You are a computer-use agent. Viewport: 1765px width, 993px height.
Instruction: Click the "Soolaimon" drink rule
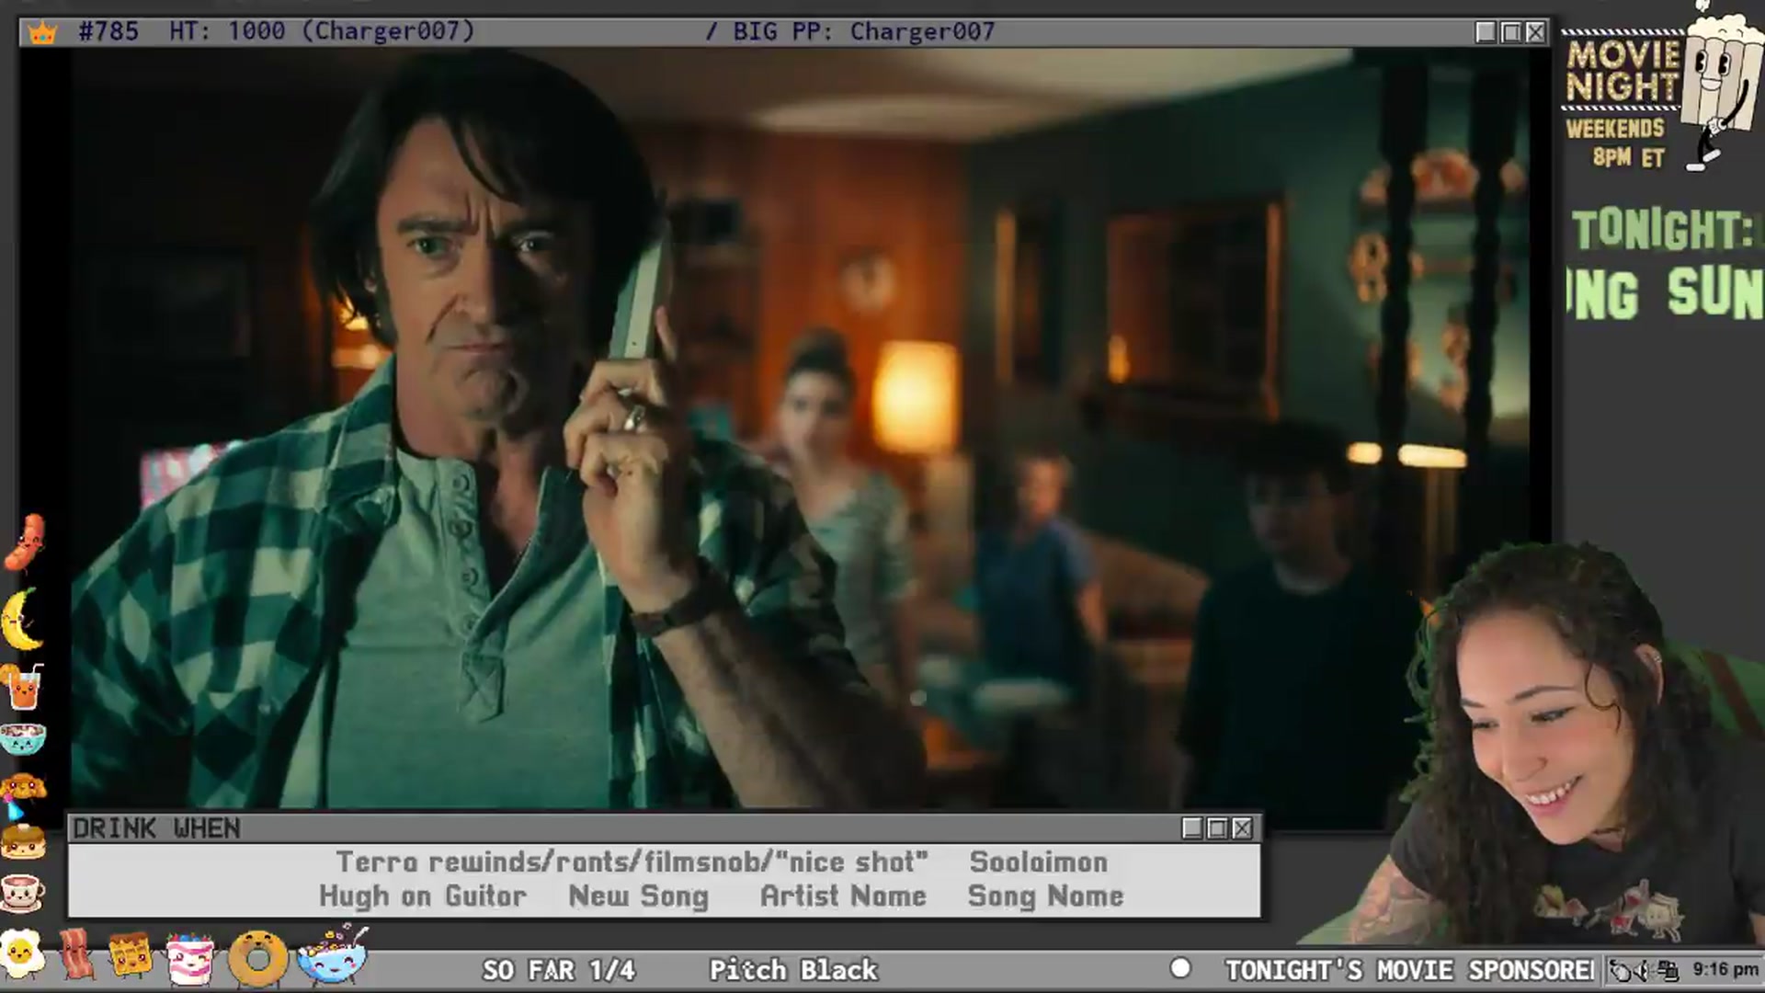coord(1039,862)
